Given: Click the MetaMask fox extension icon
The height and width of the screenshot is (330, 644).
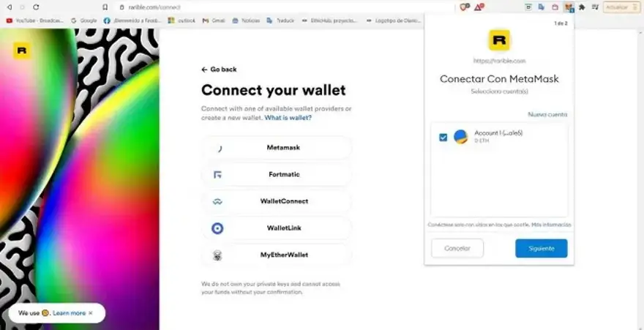Looking at the screenshot, I should [569, 7].
